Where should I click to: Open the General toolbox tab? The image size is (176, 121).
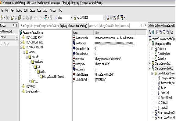[x=7, y=37]
